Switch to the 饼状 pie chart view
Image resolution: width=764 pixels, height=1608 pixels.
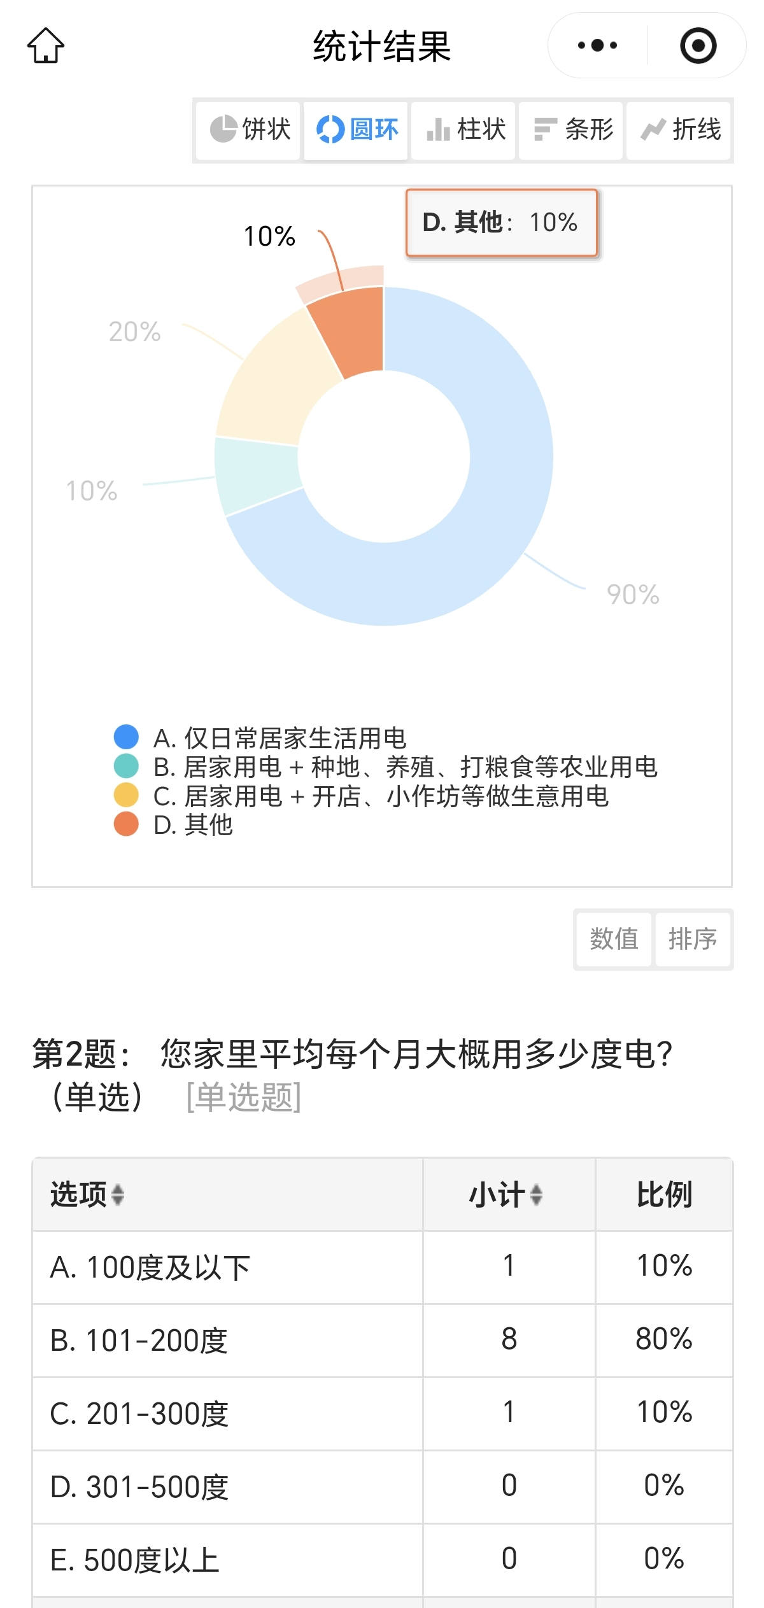(248, 130)
